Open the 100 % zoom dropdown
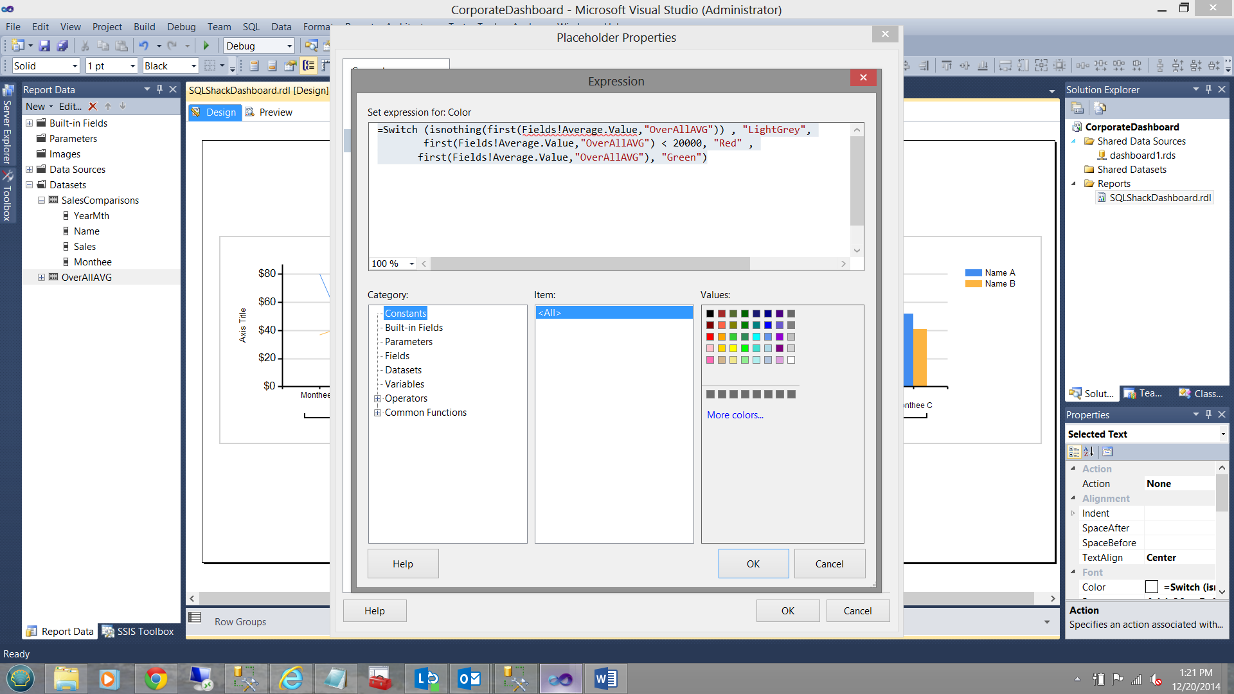This screenshot has width=1234, height=694. (x=411, y=263)
